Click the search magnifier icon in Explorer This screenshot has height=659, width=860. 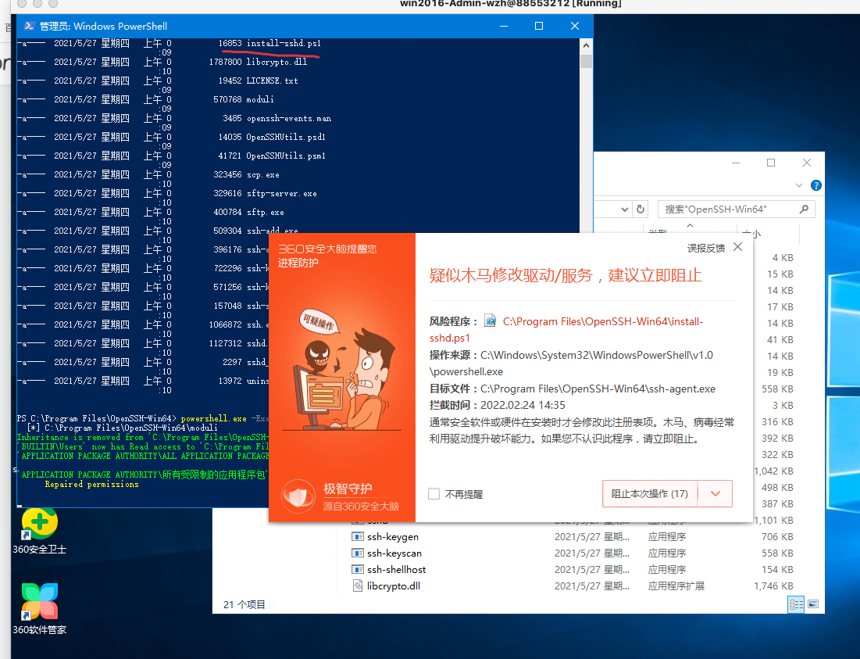(804, 209)
